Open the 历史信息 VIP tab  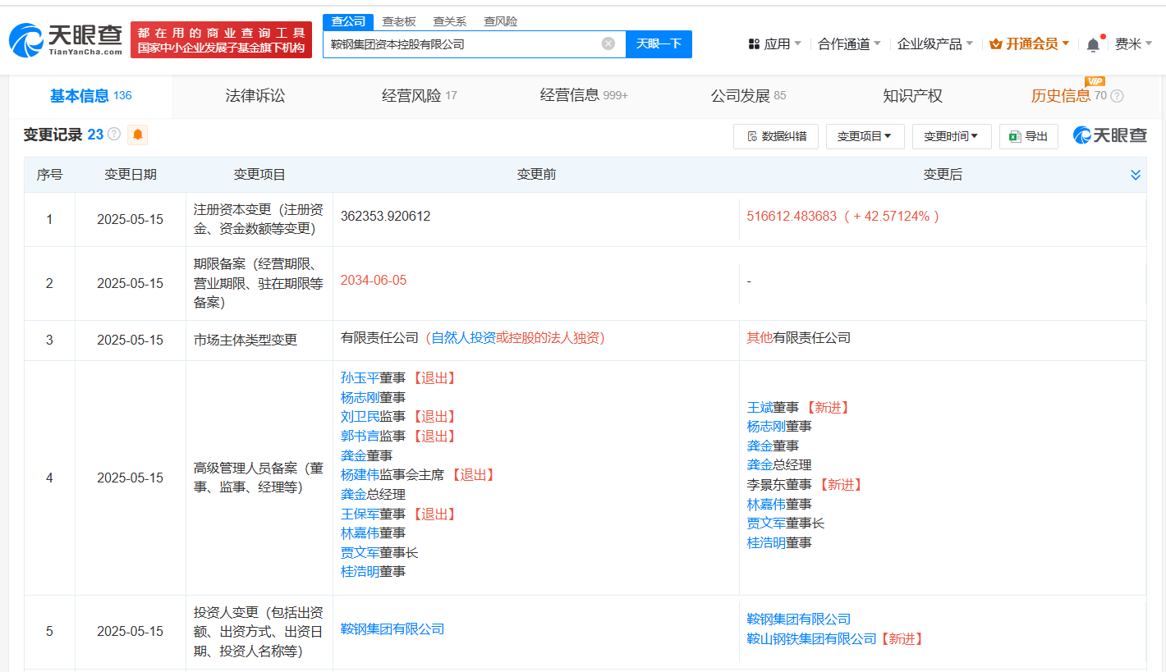point(1061,96)
